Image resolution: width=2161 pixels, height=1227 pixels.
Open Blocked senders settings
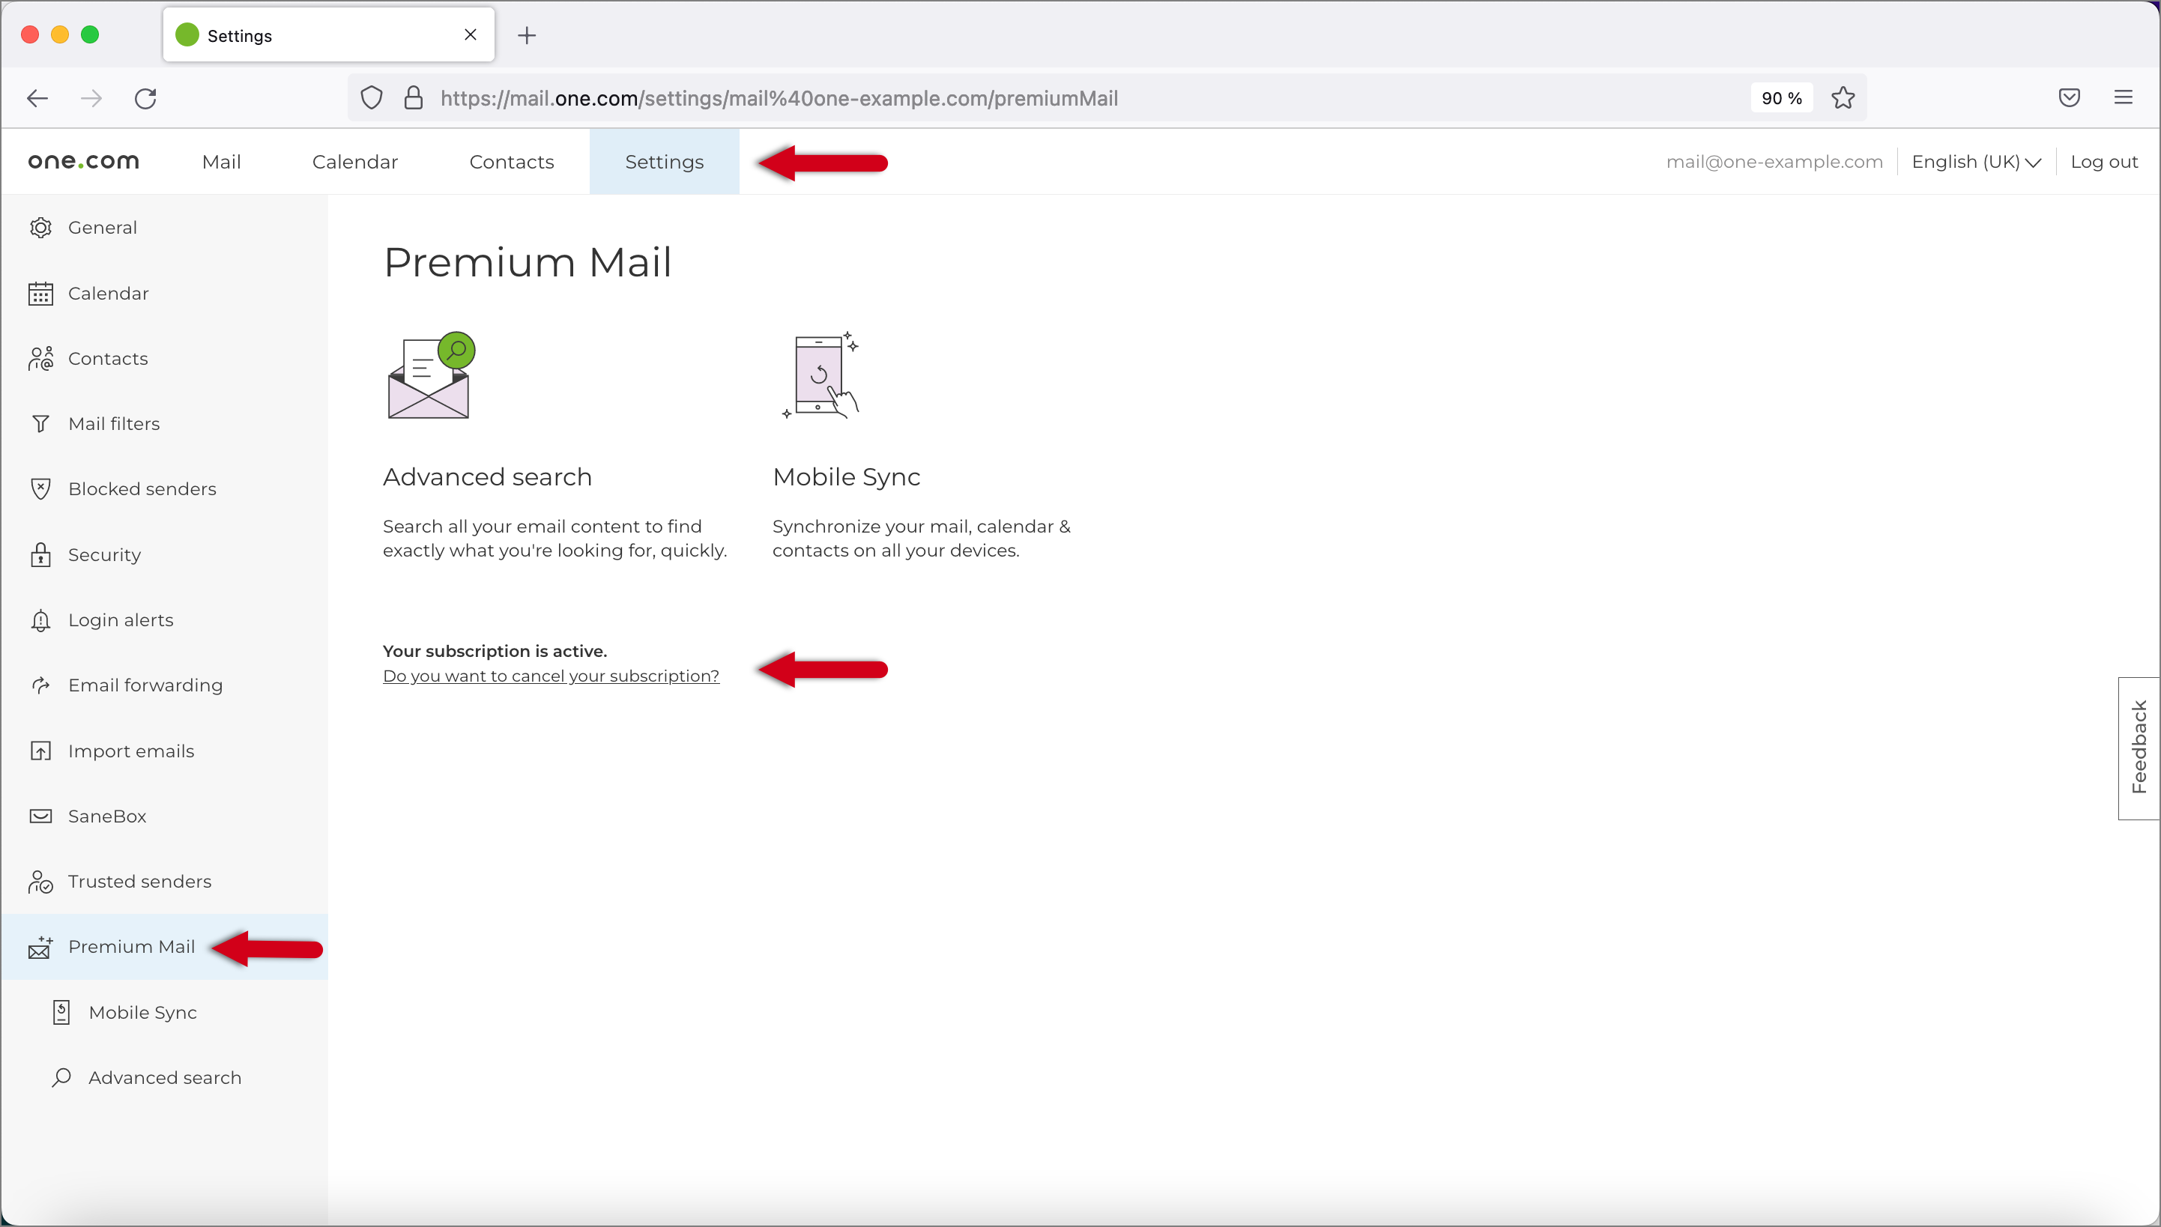(164, 488)
